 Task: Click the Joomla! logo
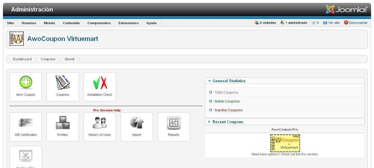347,9
